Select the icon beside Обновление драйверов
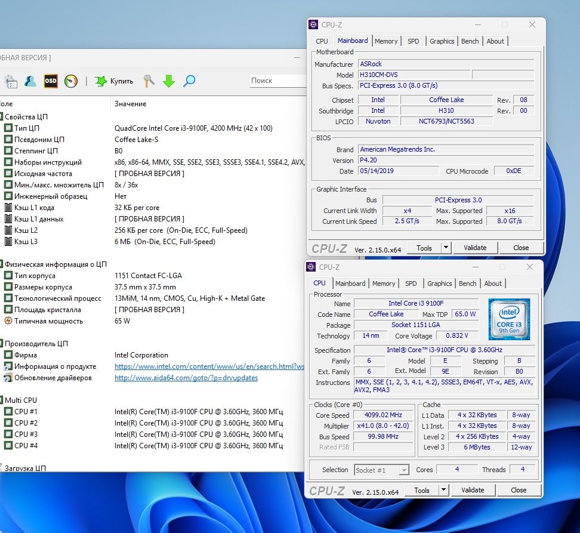The image size is (580, 533). 8,378
